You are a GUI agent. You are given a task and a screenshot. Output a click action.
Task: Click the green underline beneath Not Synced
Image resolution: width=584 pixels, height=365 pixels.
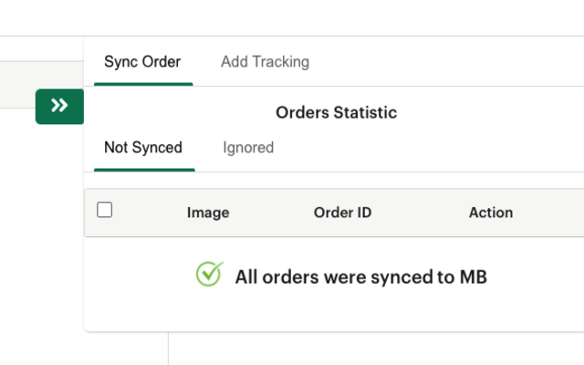[x=143, y=170]
